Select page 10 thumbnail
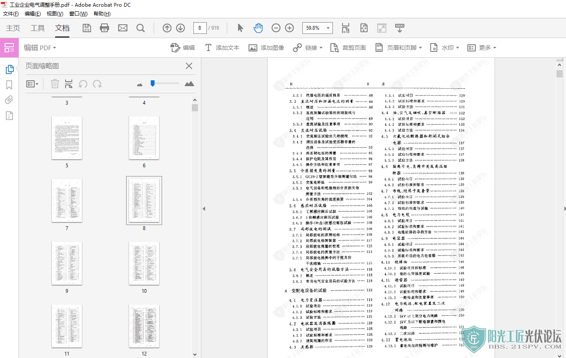Viewport: 566px width, 358px height. [x=144, y=263]
